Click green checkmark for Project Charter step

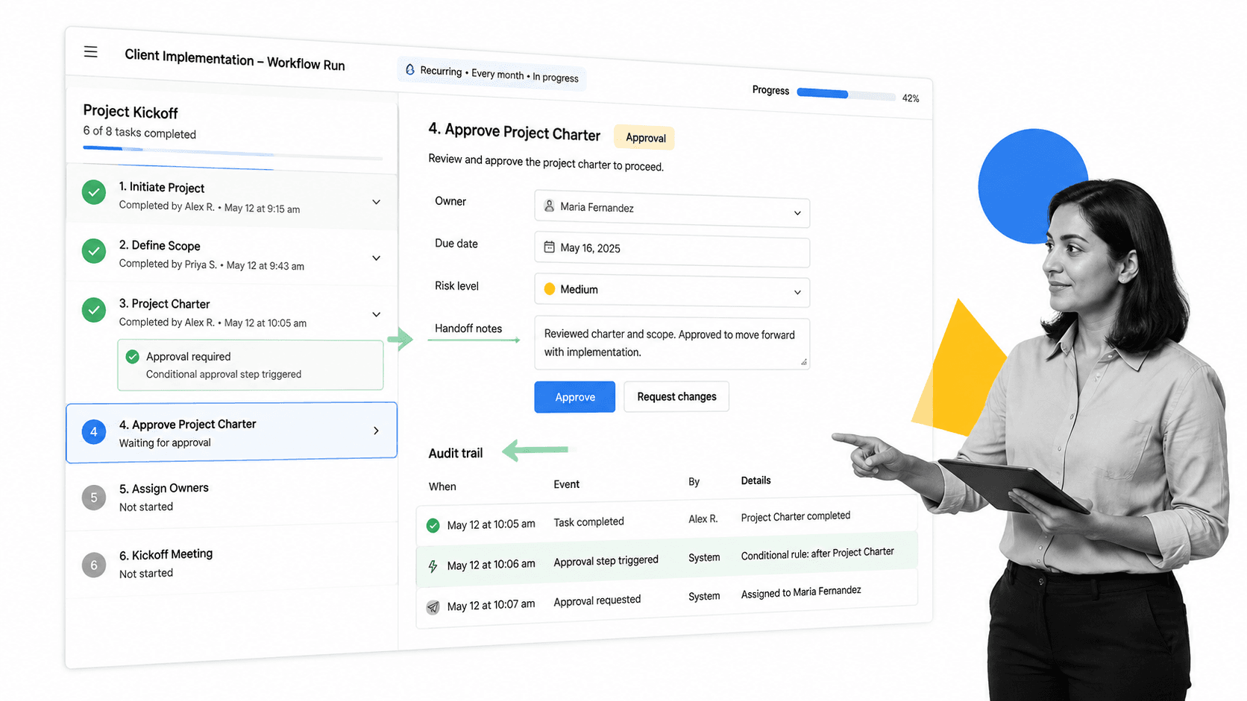94,310
